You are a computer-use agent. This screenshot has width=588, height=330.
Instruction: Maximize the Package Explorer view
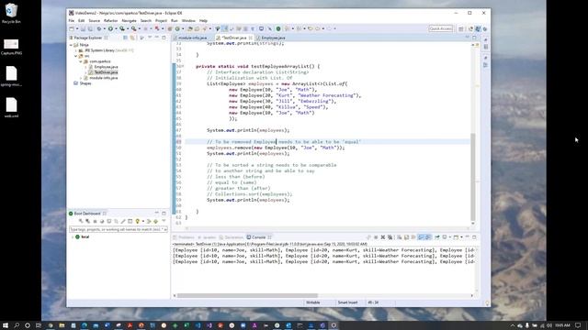point(164,38)
